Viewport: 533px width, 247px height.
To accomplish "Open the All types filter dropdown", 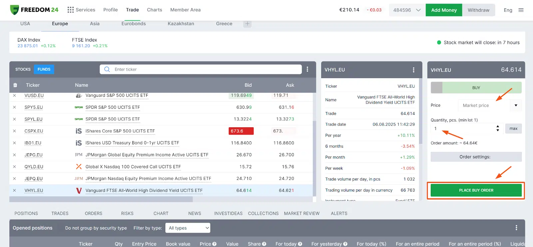I will point(188,228).
